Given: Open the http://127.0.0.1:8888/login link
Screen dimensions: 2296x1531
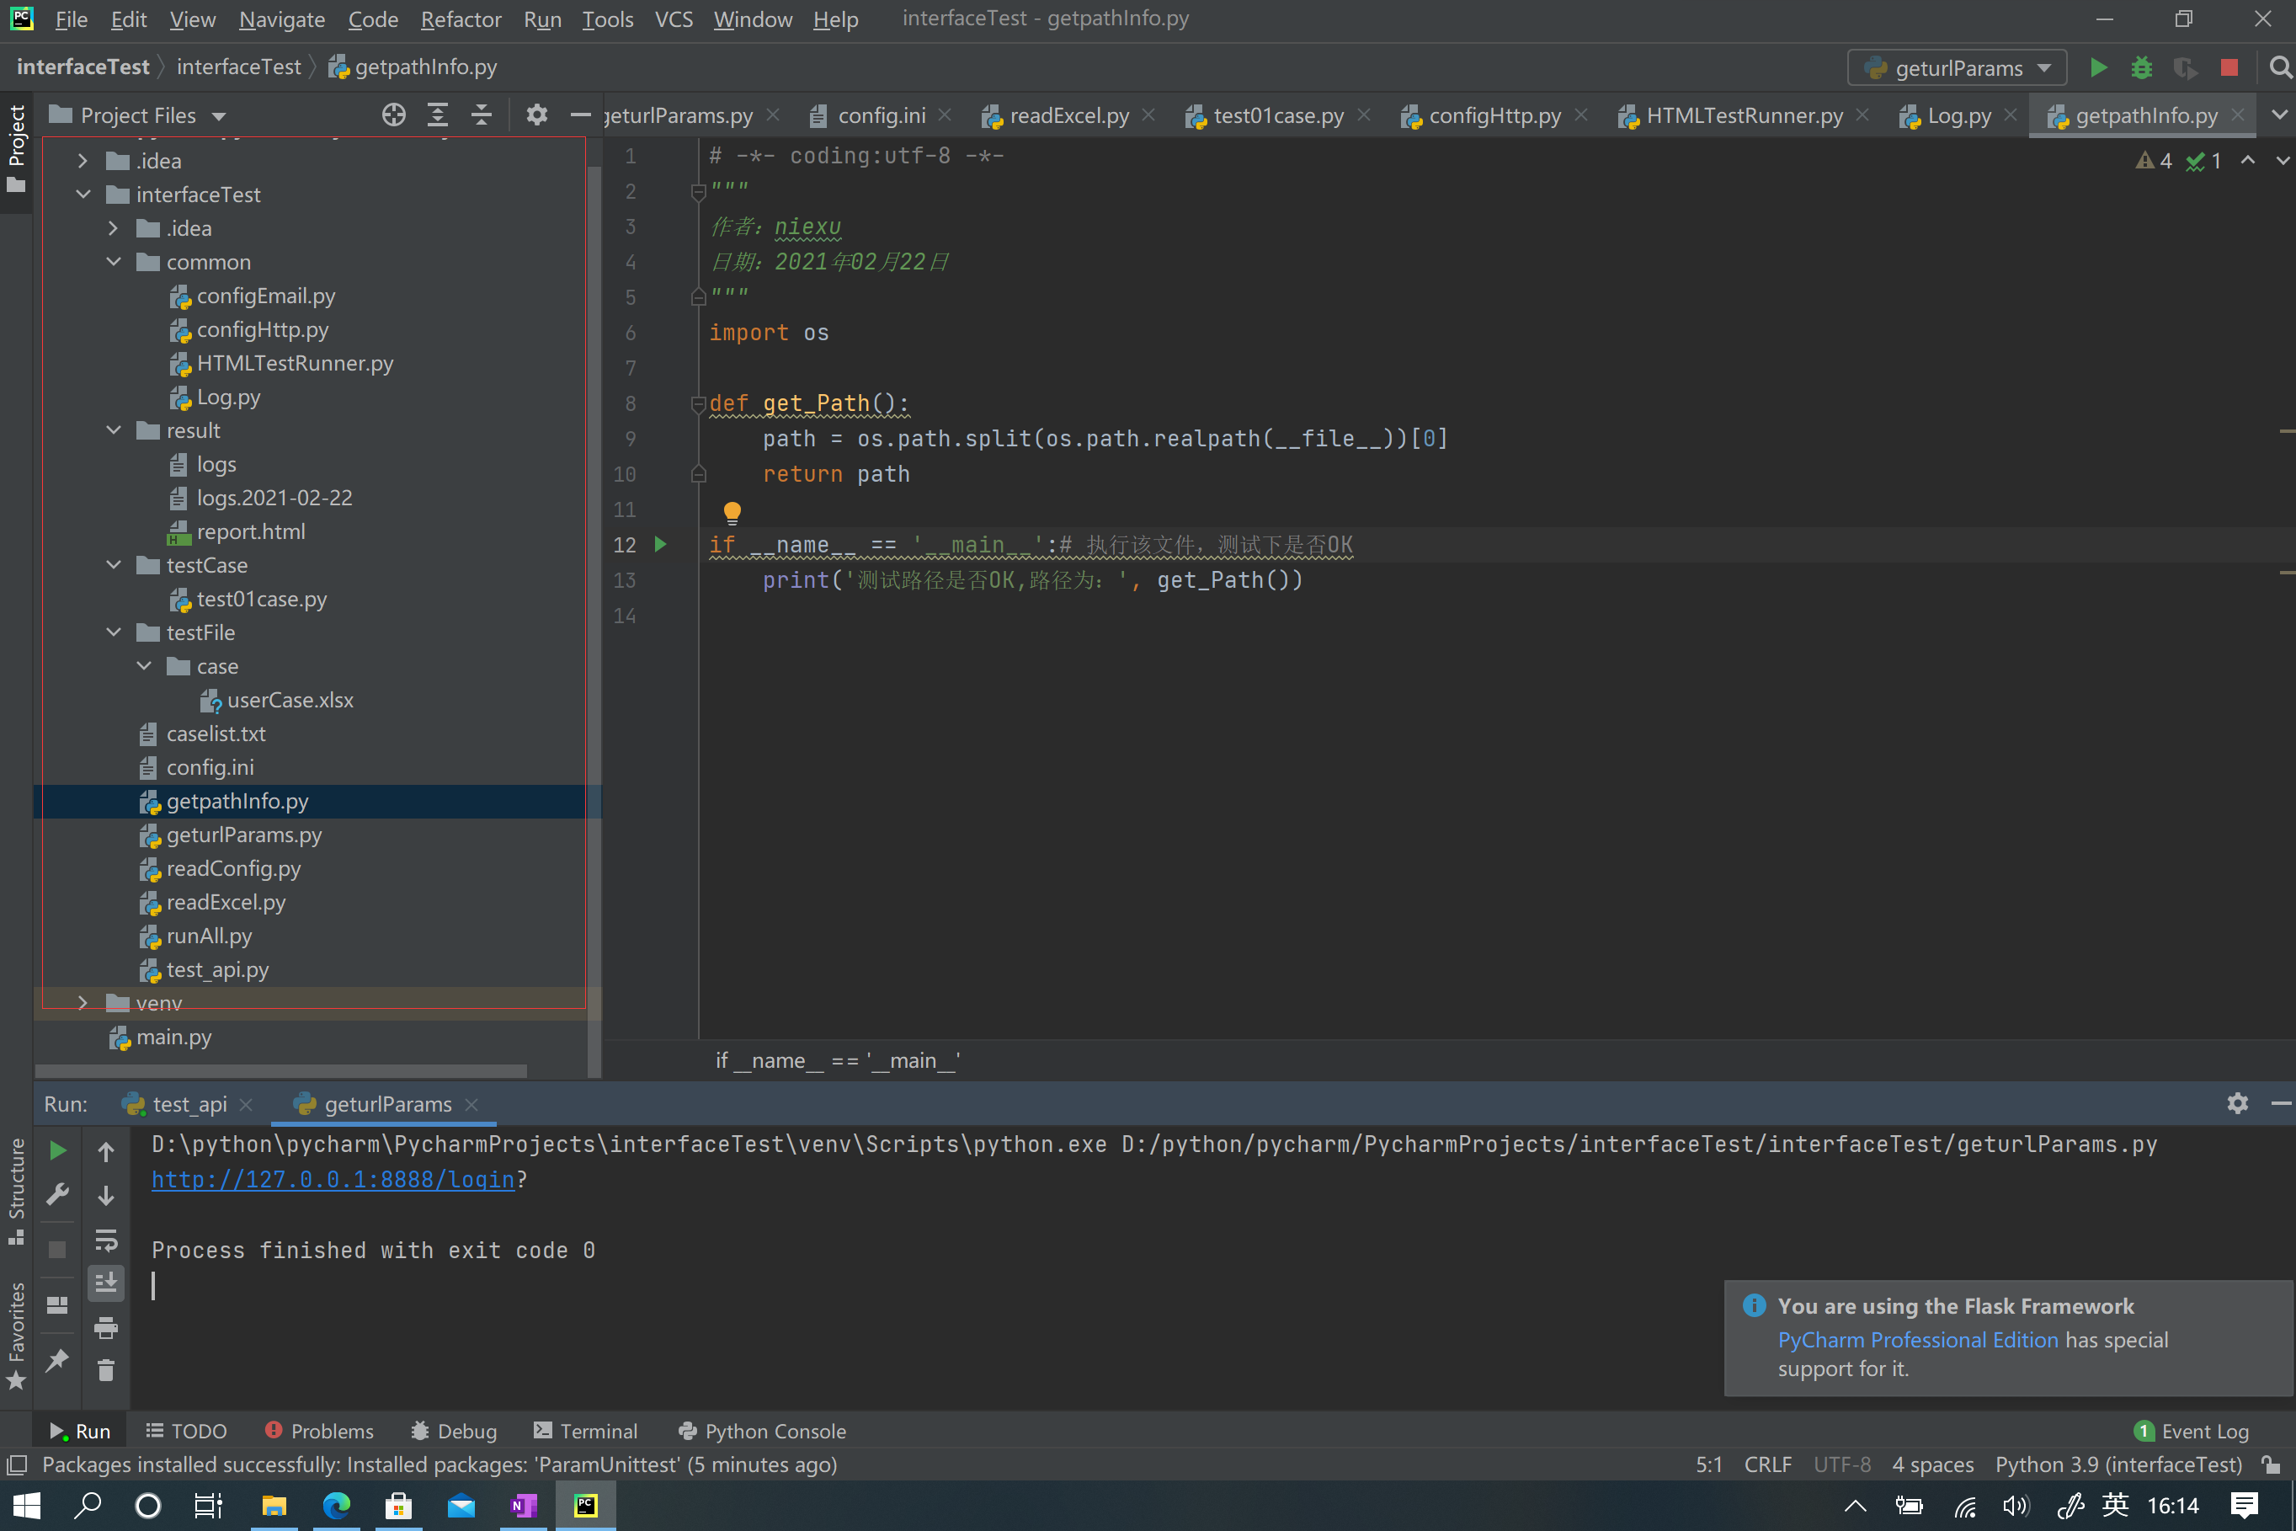Looking at the screenshot, I should click(x=332, y=1178).
